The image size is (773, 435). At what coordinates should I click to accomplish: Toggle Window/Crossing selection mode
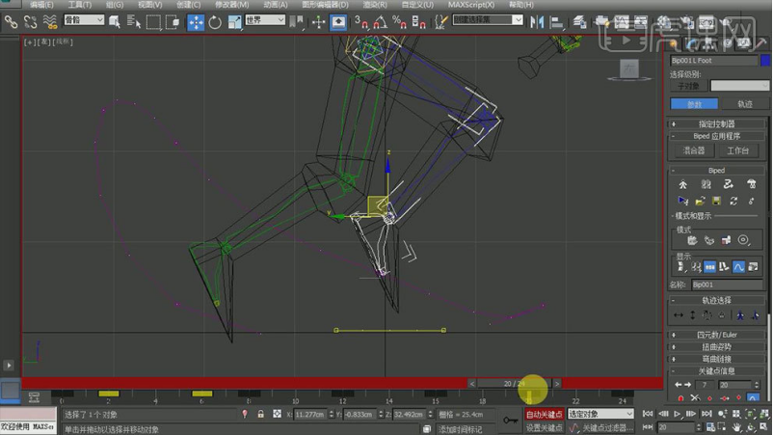click(x=173, y=21)
